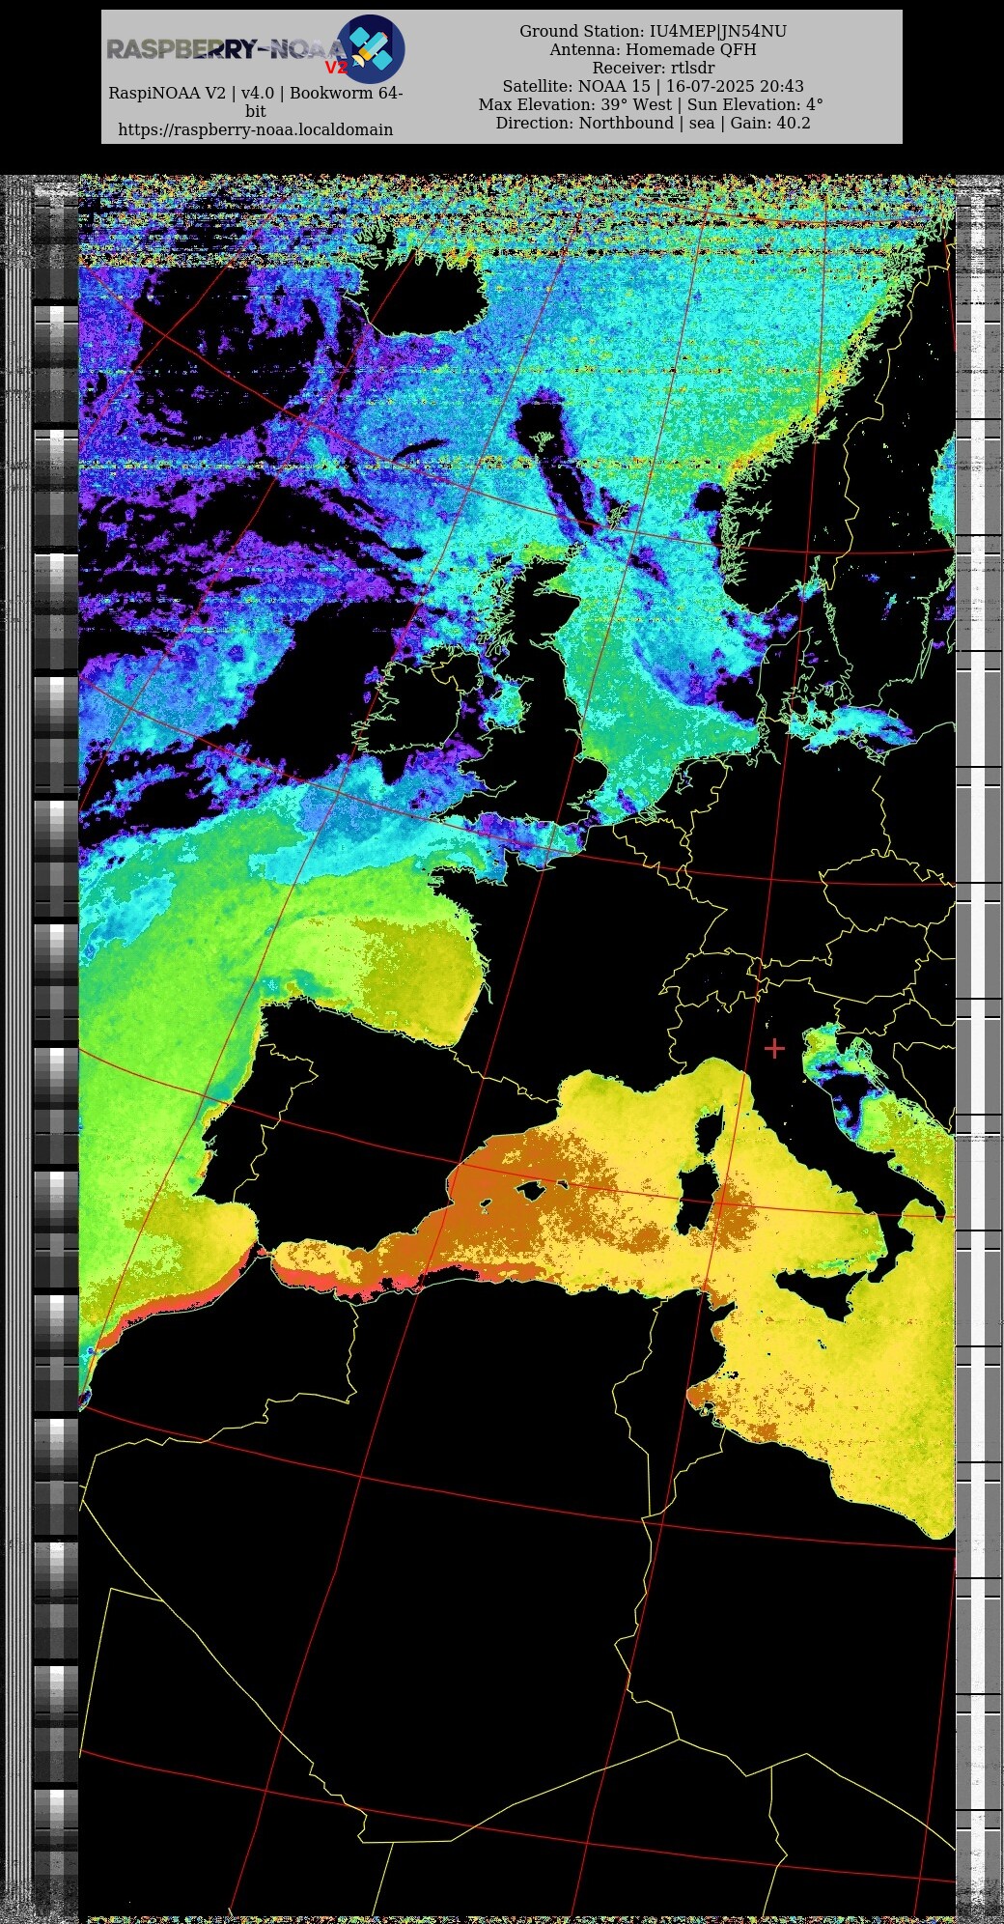Click the red ground station cross marker
Screen dimensions: 1004x1924
[774, 1048]
